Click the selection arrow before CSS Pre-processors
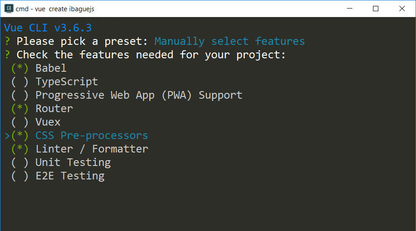 7,136
